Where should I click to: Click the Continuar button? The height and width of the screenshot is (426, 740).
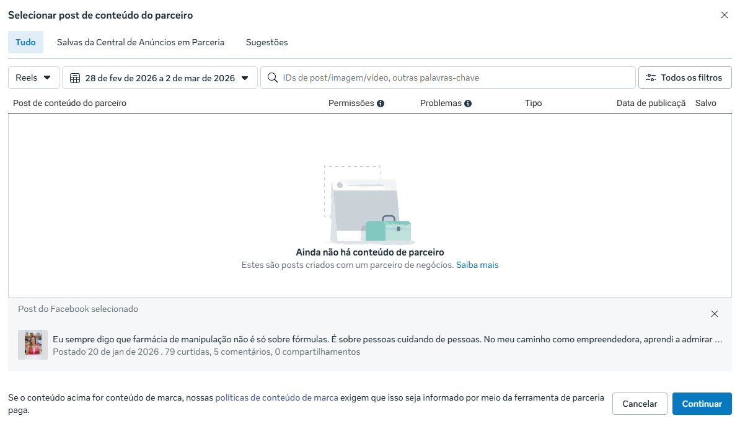click(702, 404)
